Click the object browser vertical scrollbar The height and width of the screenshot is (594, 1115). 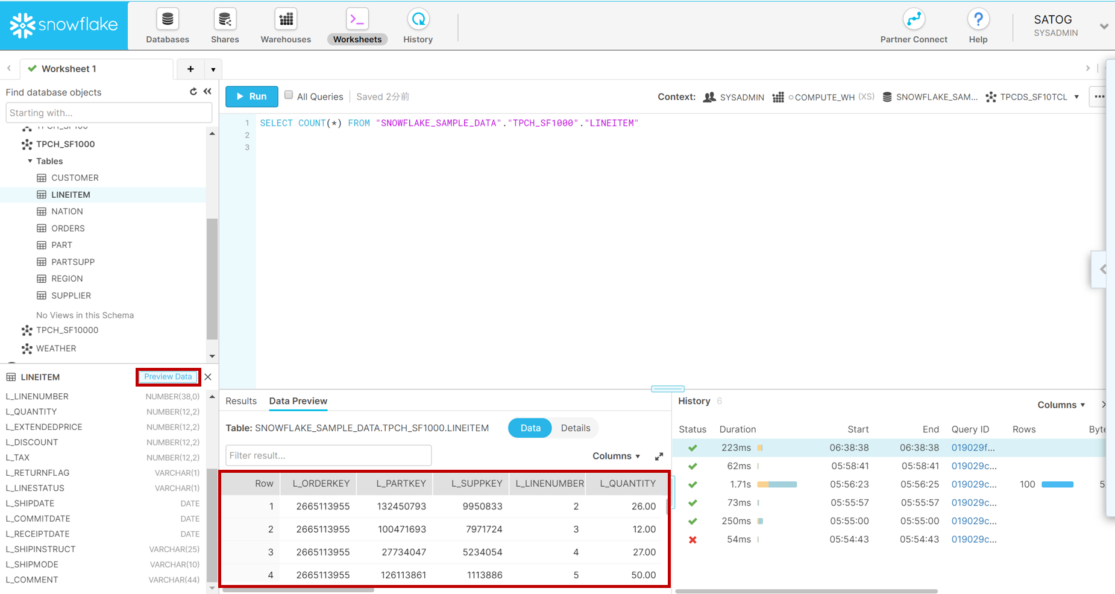tap(212, 280)
